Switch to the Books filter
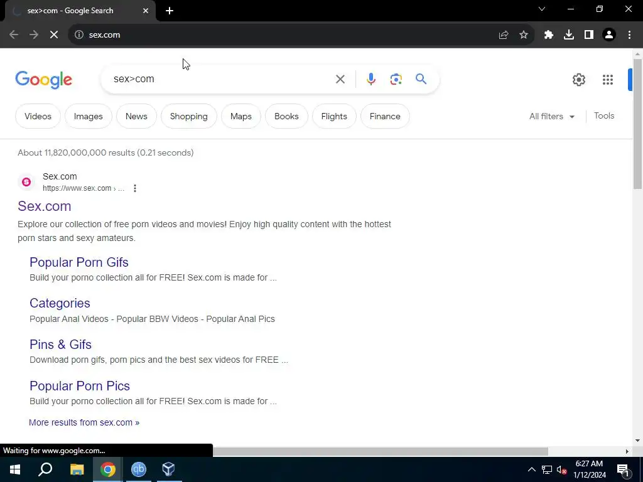 (286, 116)
